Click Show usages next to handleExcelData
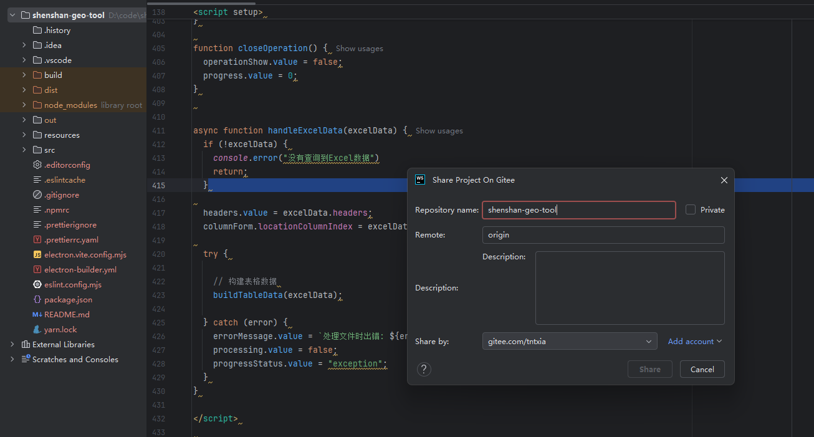The height and width of the screenshot is (437, 814). click(439, 131)
